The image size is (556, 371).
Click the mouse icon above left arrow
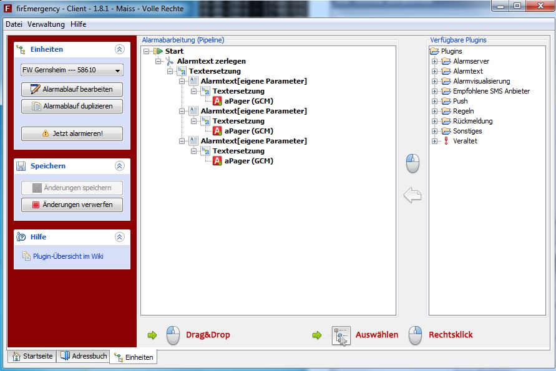pyautogui.click(x=412, y=163)
